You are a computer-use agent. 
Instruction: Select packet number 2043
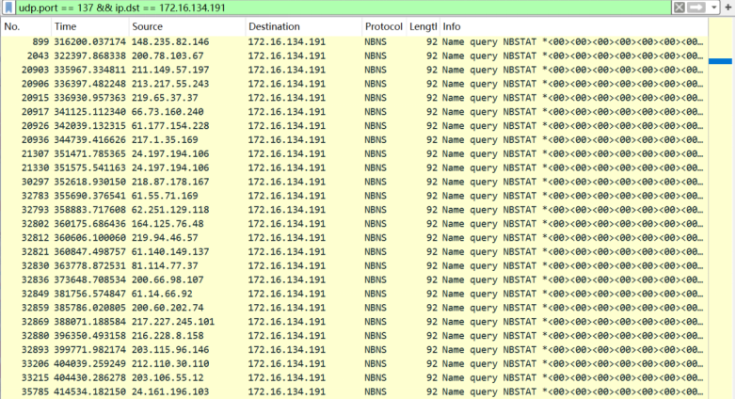pos(38,56)
